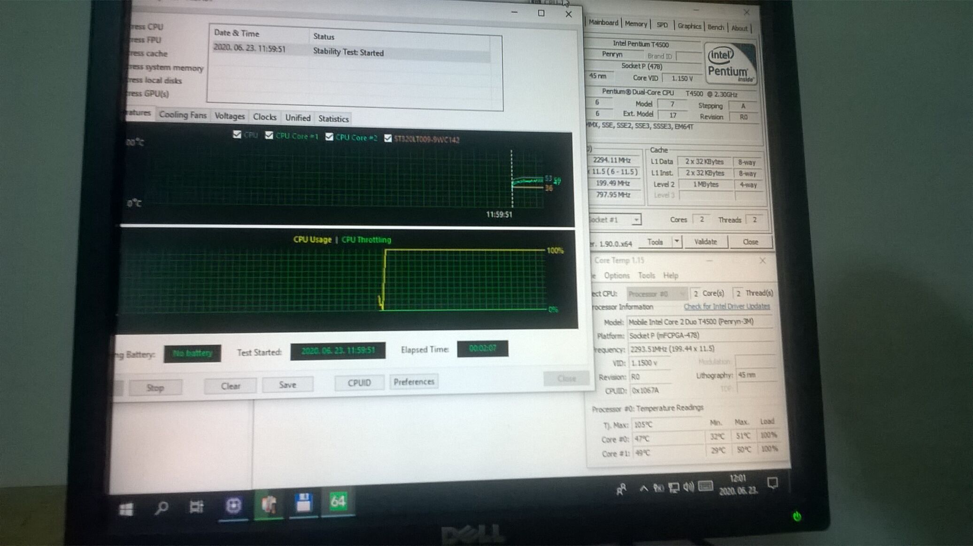Viewport: 973px width, 546px height.
Task: Open the floppy disk taskbar app
Action: pos(303,503)
